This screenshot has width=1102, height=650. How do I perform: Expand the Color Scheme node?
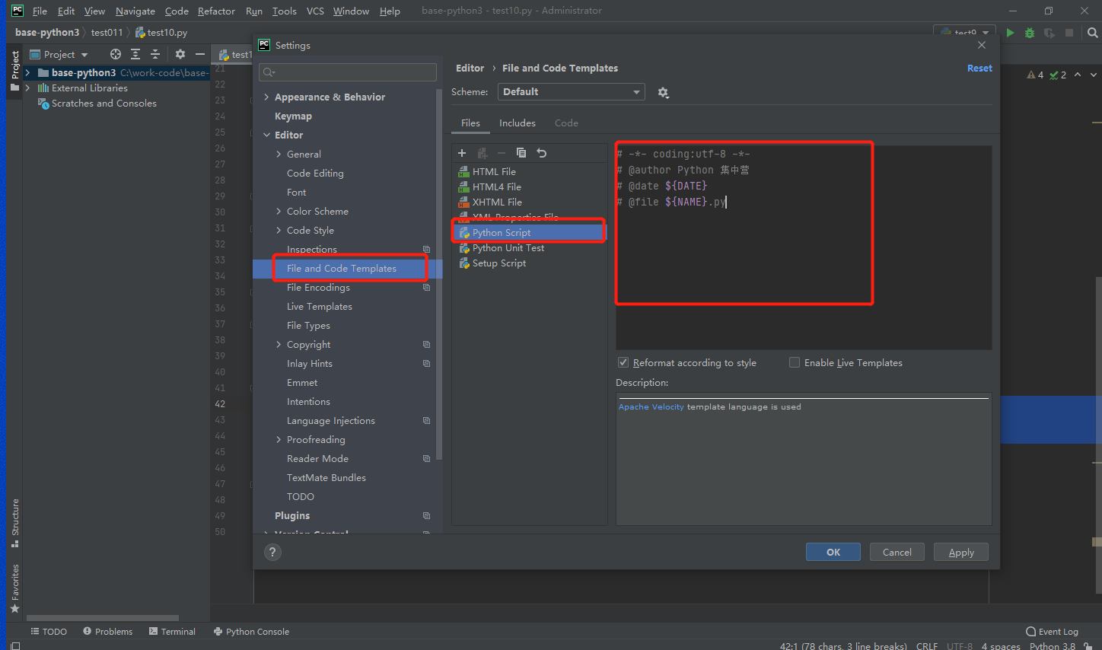tap(279, 212)
